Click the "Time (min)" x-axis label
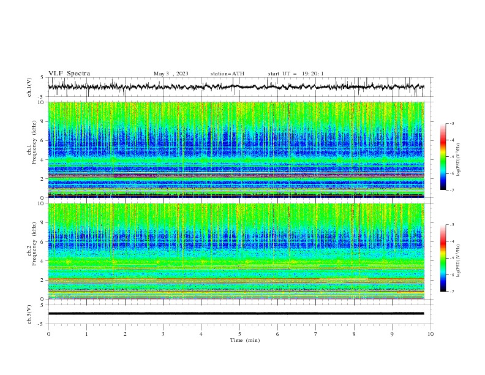The height and width of the screenshot is (375, 485). (x=245, y=340)
